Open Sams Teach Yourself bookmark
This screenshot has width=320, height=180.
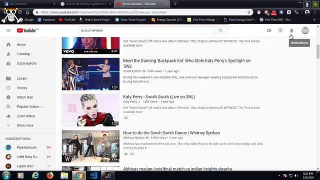[x=131, y=19]
